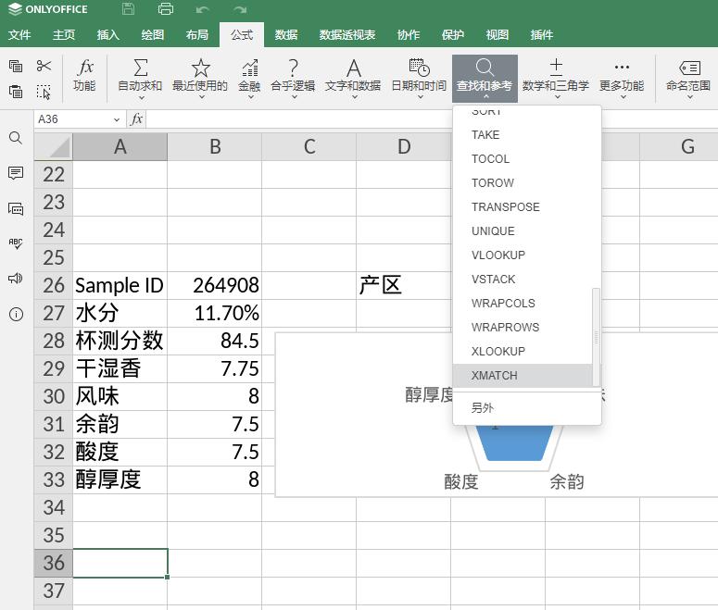Click the fx button beside formula bar
718x610 pixels.
tap(136, 119)
